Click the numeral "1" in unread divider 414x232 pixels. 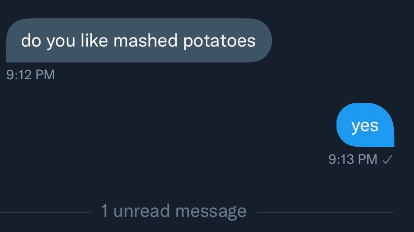[104, 211]
